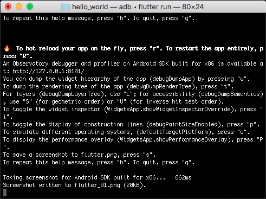Click 'flutter.png' in save screenshot line
The height and width of the screenshot is (199, 266).
pos(99,155)
